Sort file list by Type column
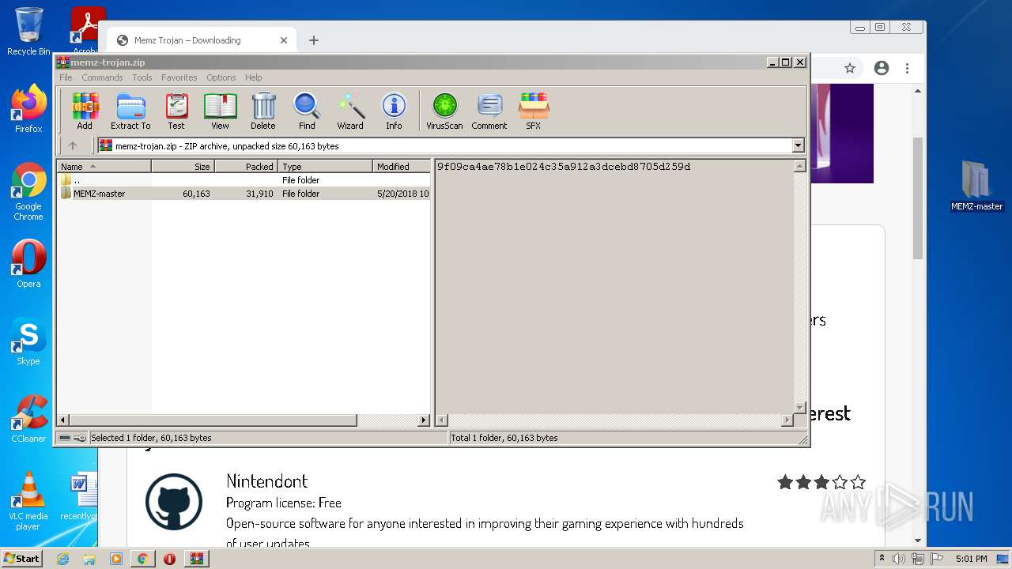Screen dimensions: 1012x569 pyautogui.click(x=325, y=166)
